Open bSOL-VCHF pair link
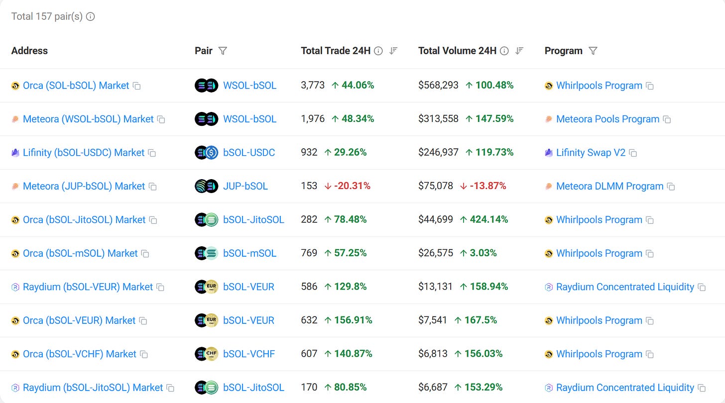The height and width of the screenshot is (403, 725). [x=249, y=354]
